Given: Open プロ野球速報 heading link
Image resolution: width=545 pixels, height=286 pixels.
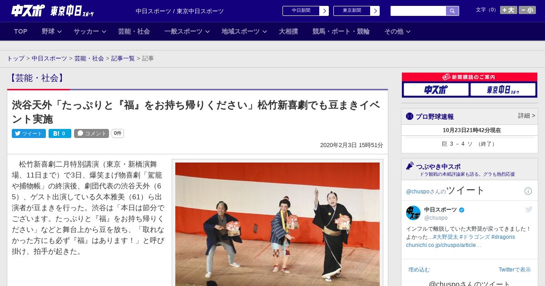Looking at the screenshot, I should tap(430, 117).
